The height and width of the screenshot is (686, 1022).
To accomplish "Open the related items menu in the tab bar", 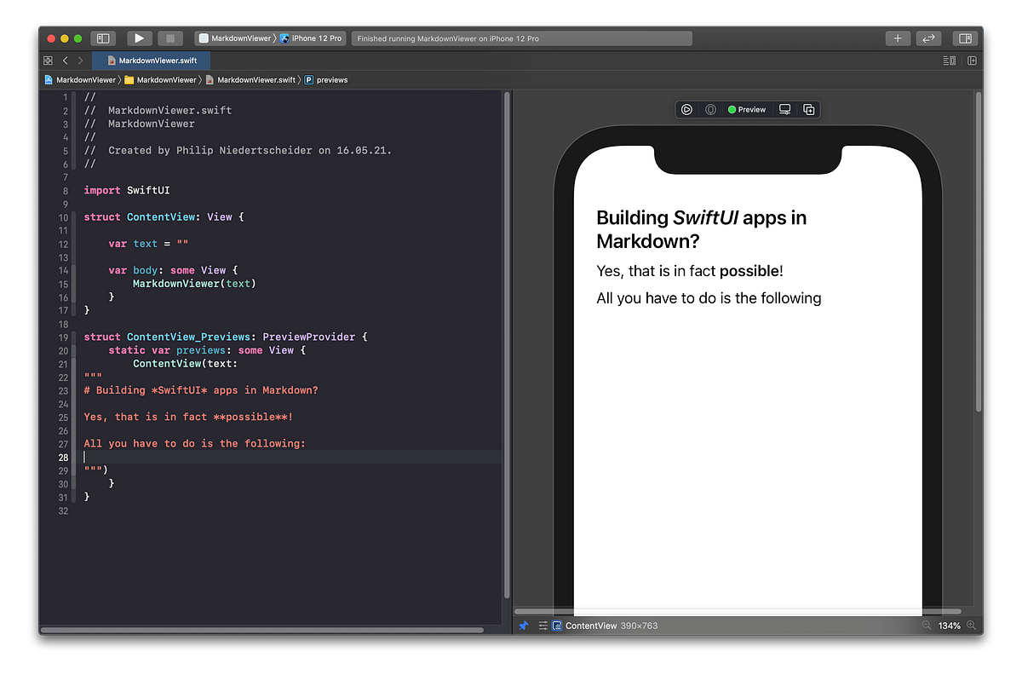I will click(x=48, y=61).
